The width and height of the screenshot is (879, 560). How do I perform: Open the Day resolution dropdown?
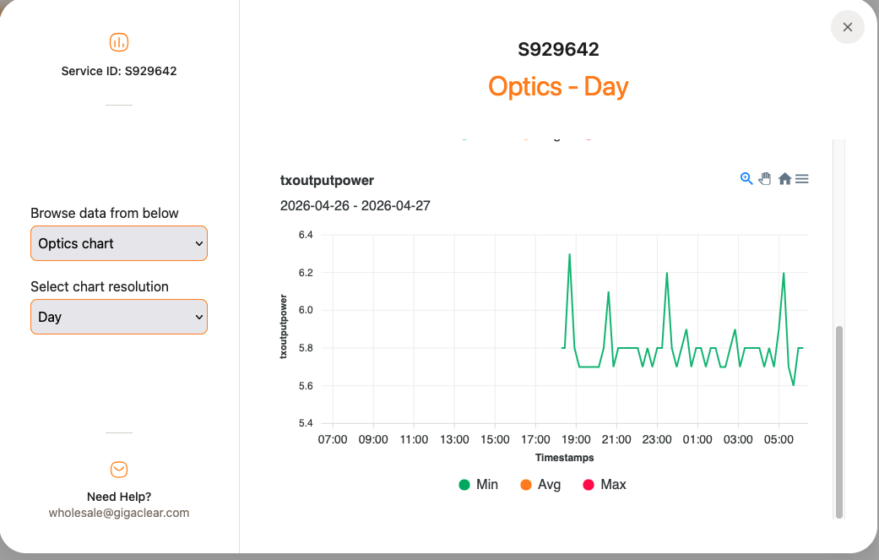[x=119, y=317]
